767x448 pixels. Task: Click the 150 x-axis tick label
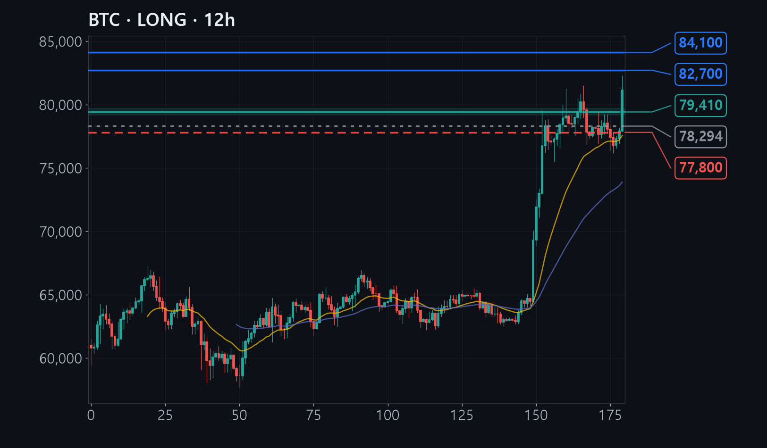[x=536, y=415]
